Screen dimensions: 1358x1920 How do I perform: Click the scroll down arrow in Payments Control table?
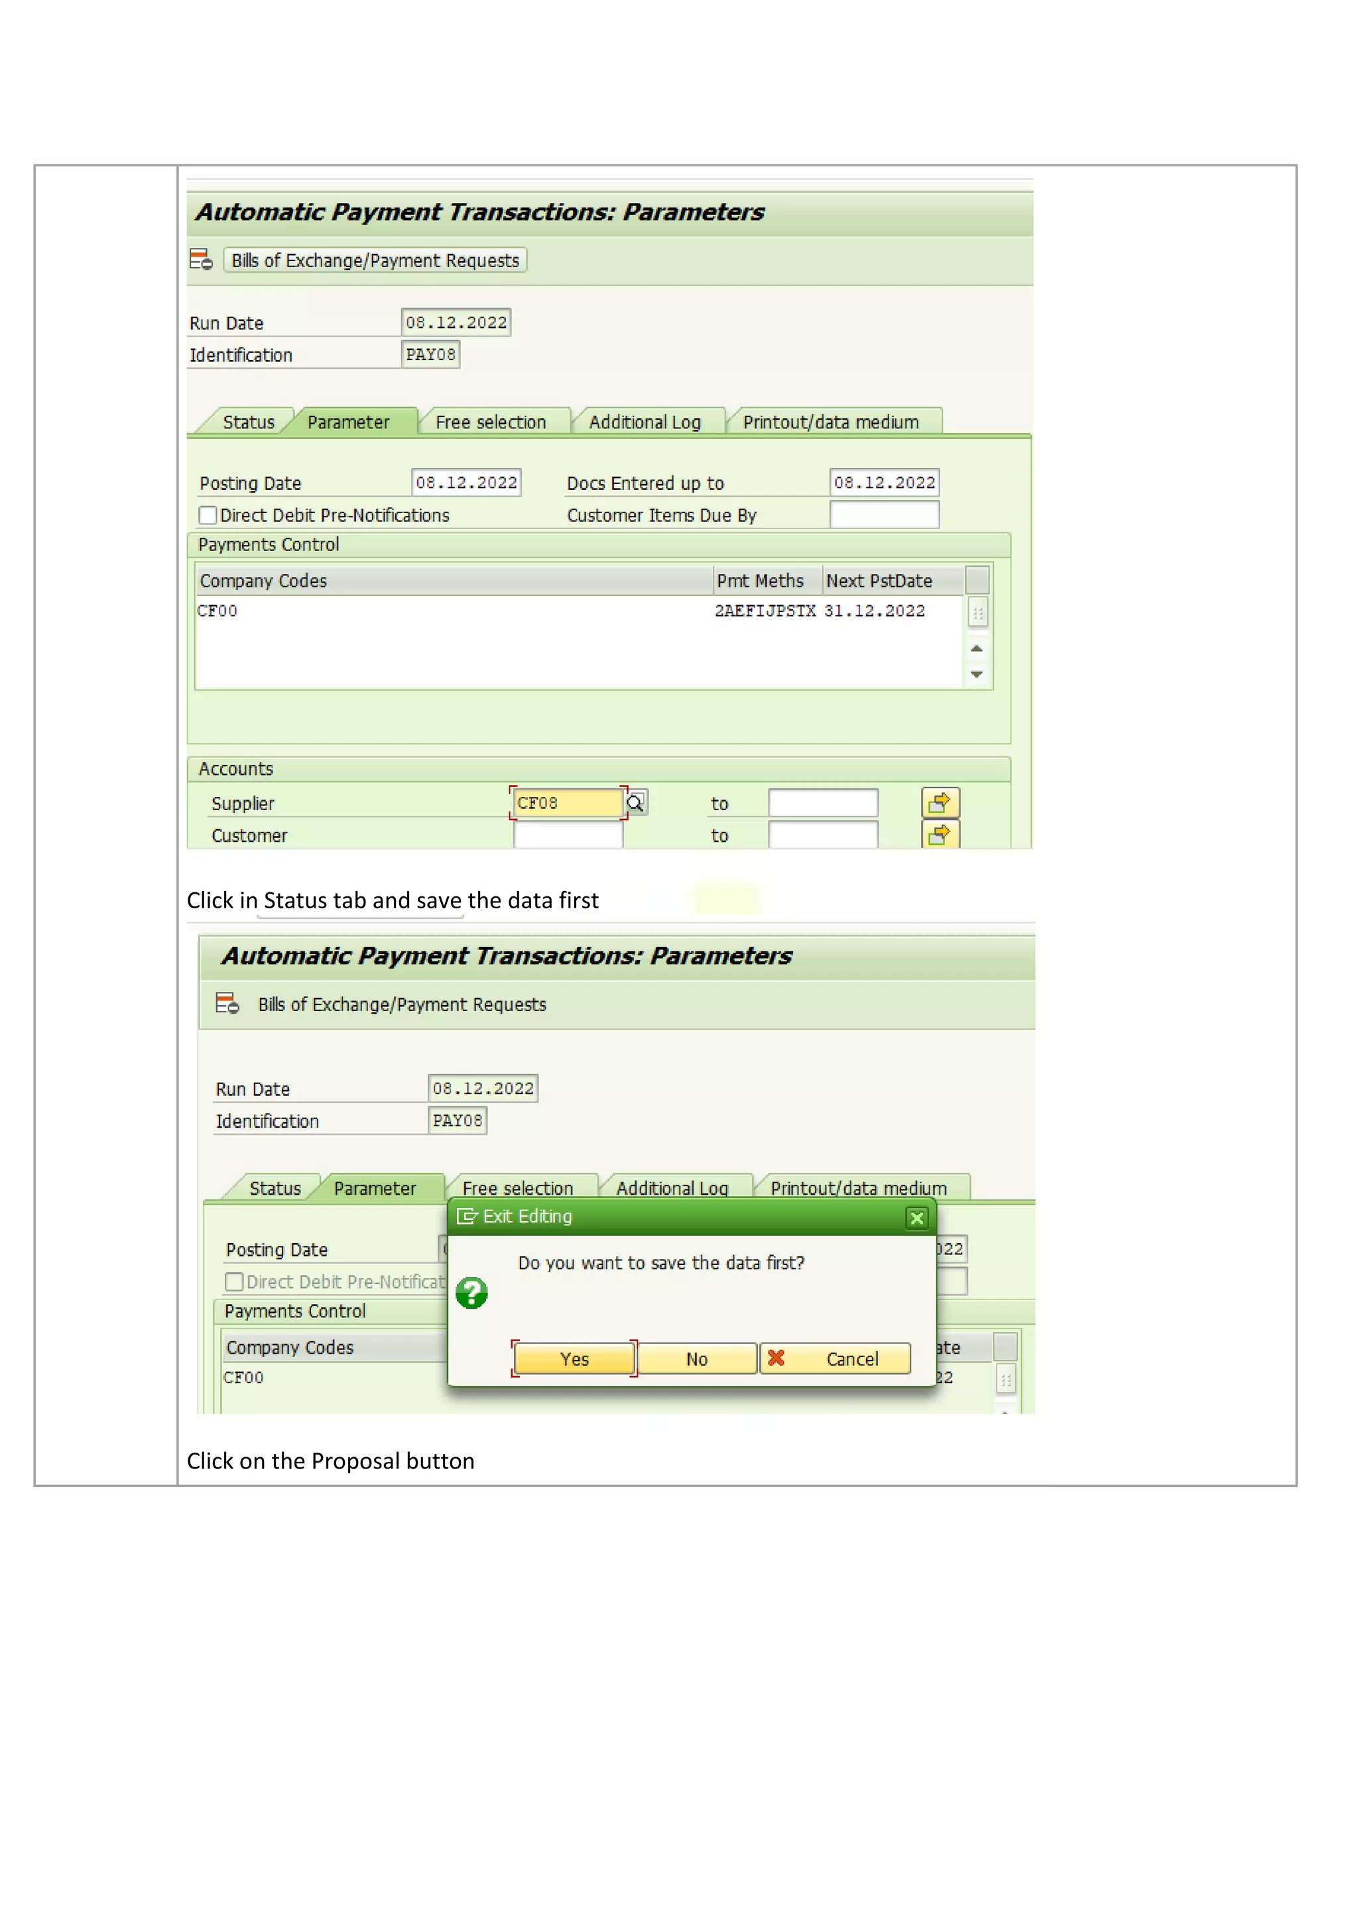977,674
